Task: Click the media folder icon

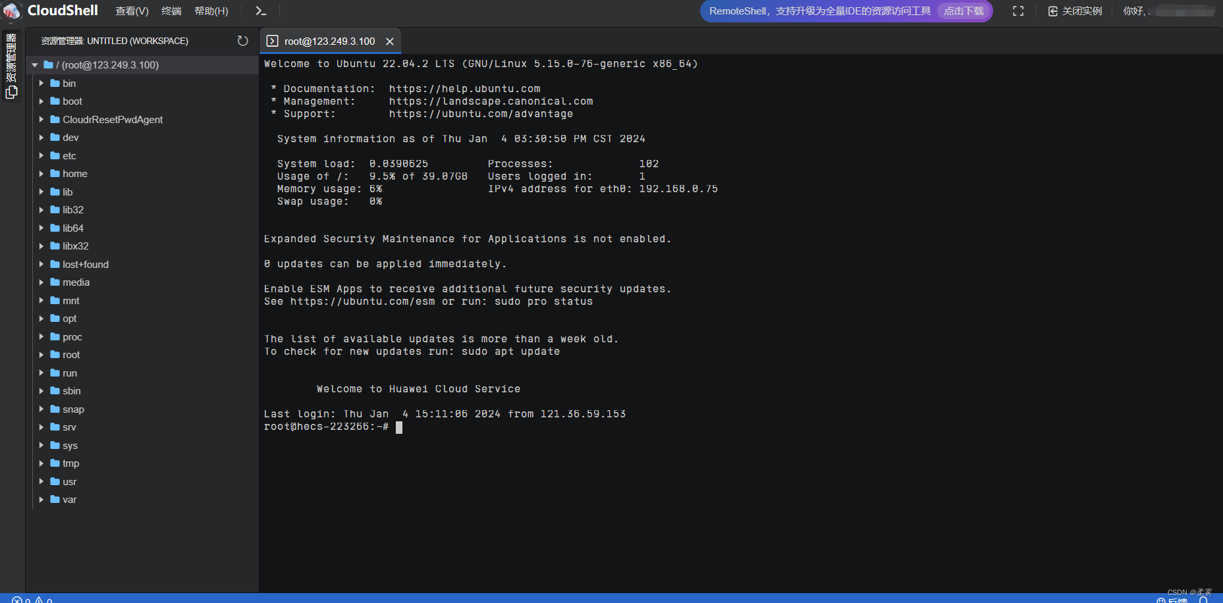Action: [x=55, y=282]
